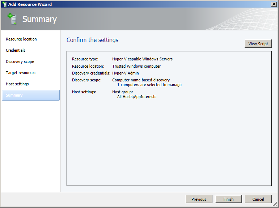Switch to the Discovery scope step
The image size is (279, 208).
pyautogui.click(x=20, y=61)
